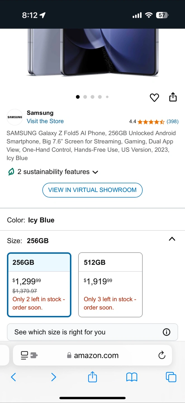Expand the 2 sustainability features dropdown

[53, 172]
